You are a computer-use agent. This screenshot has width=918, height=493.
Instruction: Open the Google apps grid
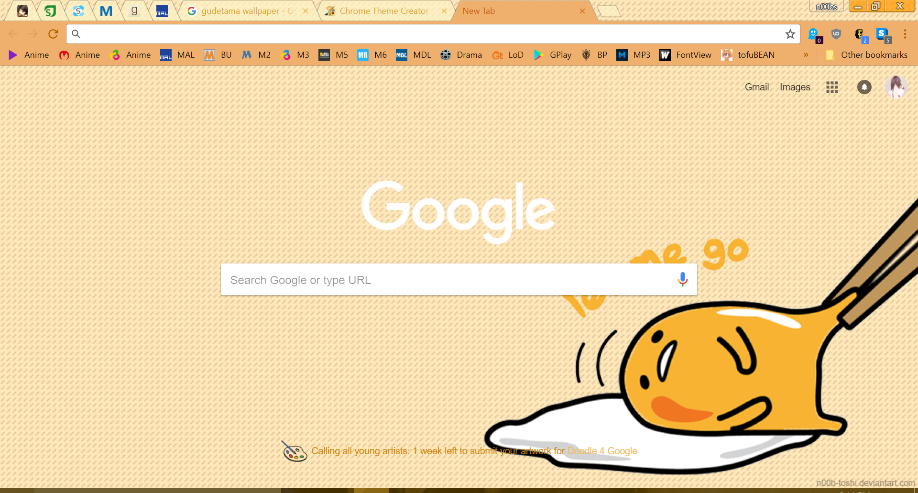(832, 87)
